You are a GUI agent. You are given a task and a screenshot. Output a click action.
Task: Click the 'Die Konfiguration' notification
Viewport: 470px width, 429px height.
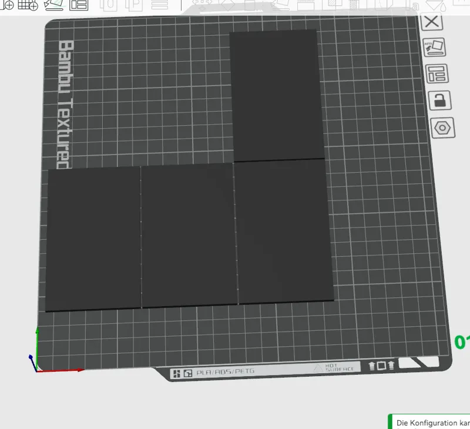point(429,421)
